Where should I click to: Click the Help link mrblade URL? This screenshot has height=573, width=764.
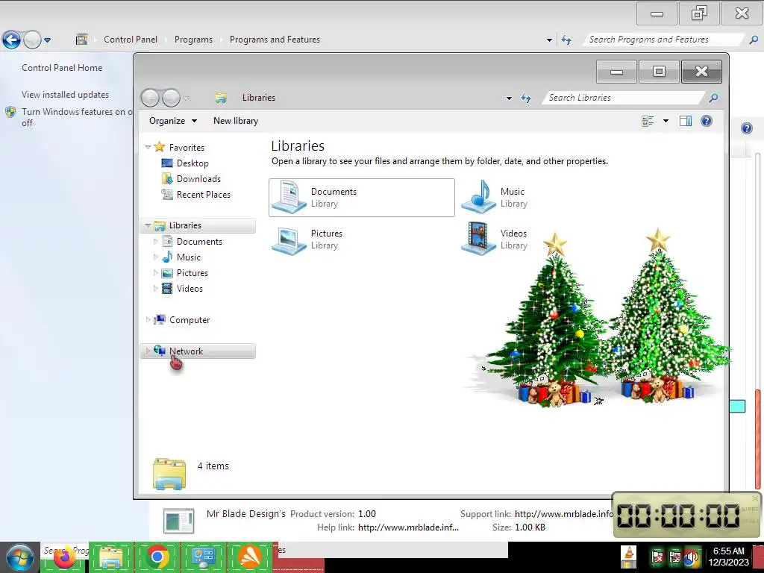[408, 527]
